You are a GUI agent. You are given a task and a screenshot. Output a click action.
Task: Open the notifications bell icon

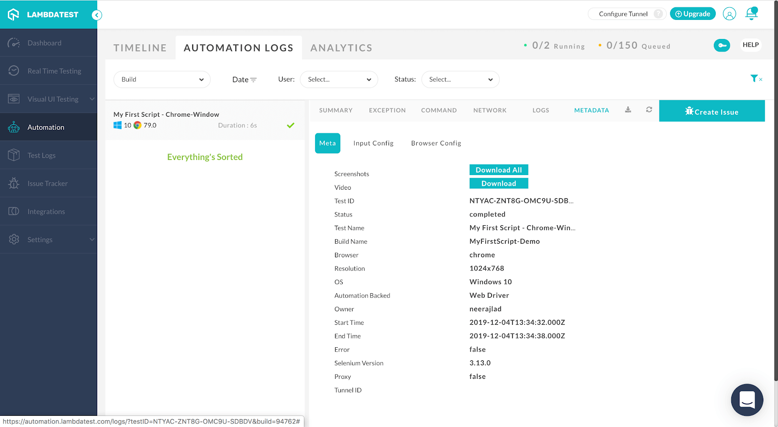[x=752, y=14]
